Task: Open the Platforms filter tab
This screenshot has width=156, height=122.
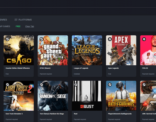Action: coord(23,20)
